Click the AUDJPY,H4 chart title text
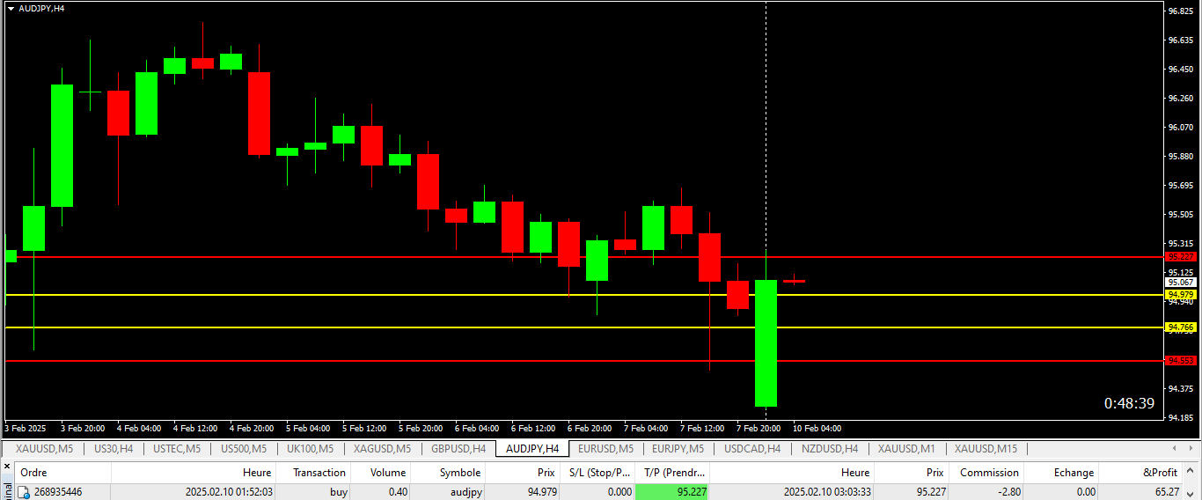1202x500 pixels. (x=41, y=8)
